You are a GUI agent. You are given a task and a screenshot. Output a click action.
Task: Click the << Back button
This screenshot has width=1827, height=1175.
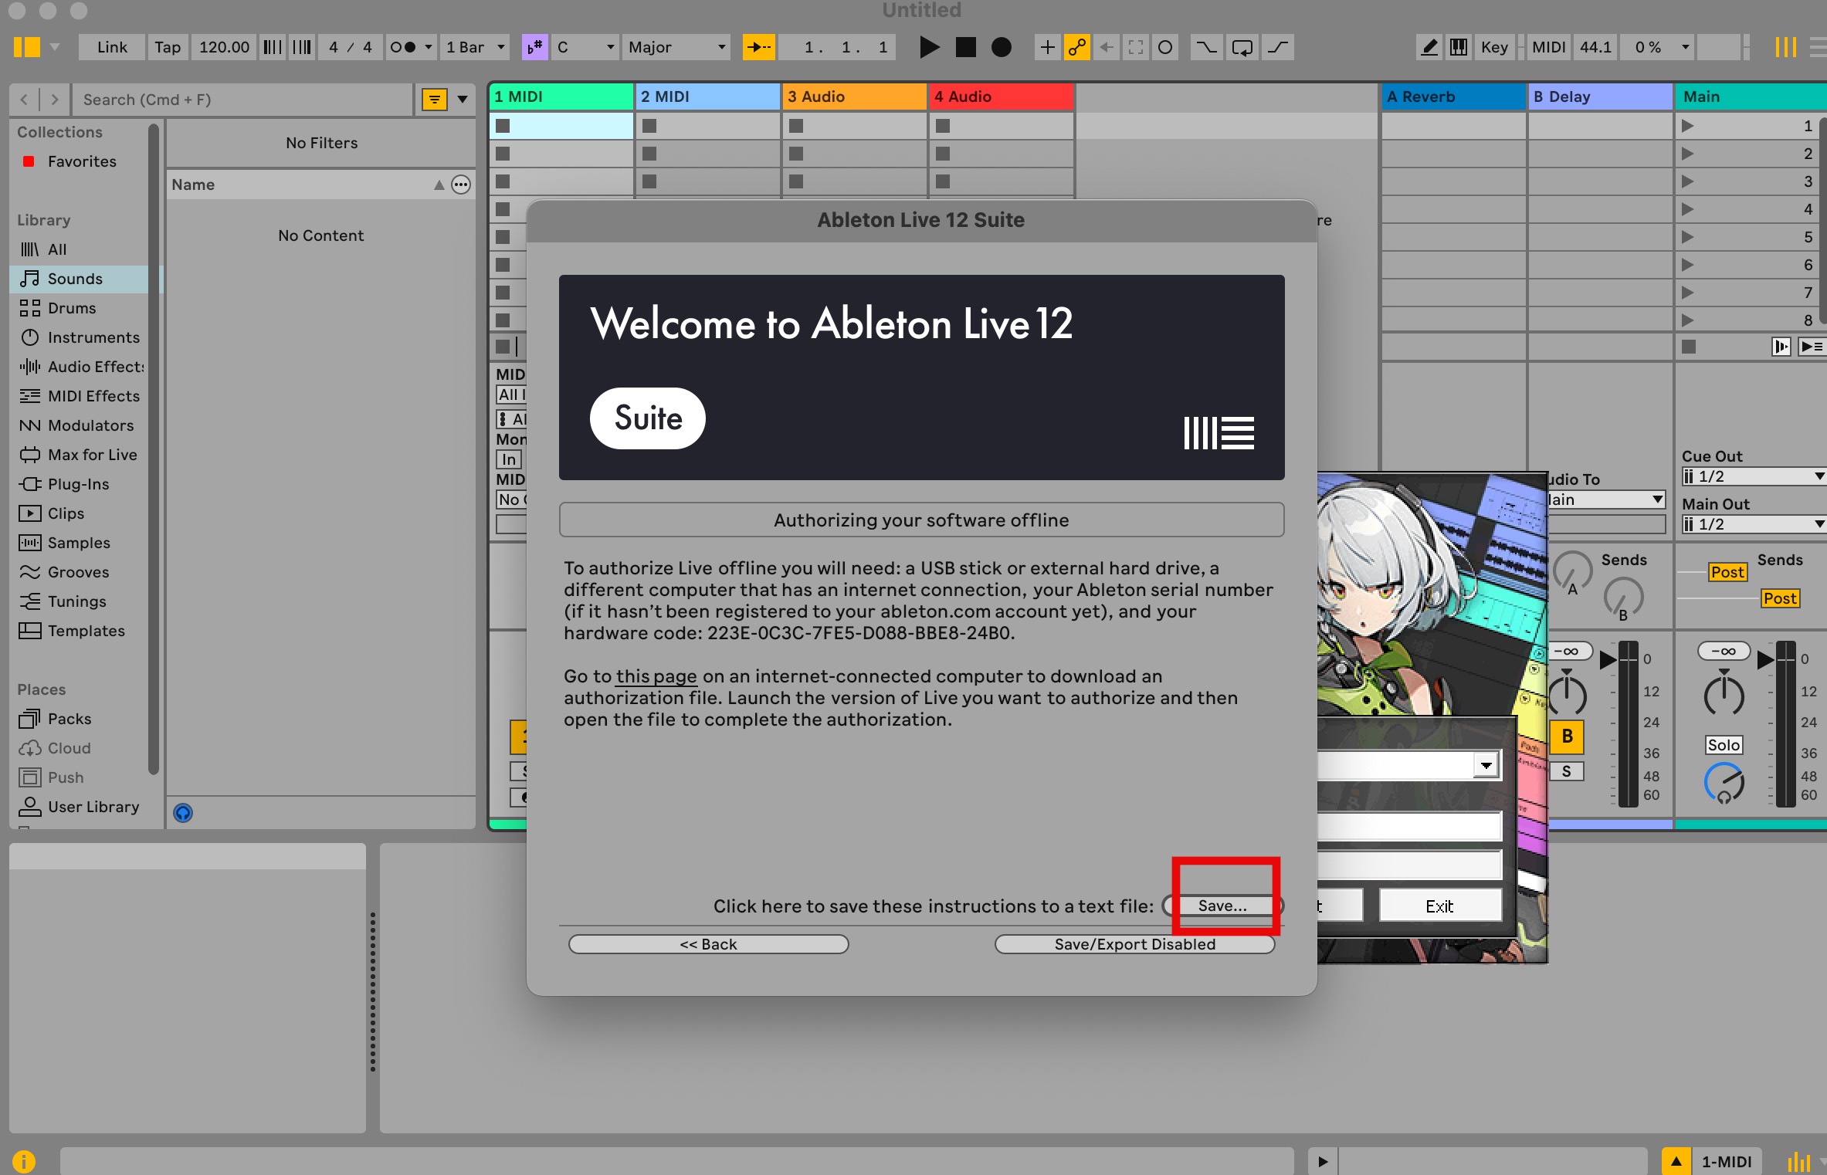pos(708,944)
